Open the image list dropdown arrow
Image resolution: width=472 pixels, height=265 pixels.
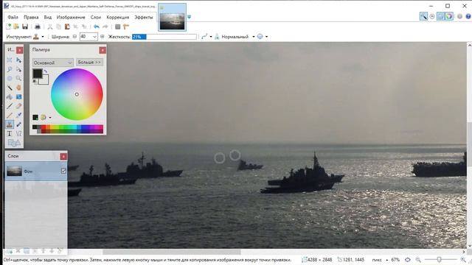point(189,17)
